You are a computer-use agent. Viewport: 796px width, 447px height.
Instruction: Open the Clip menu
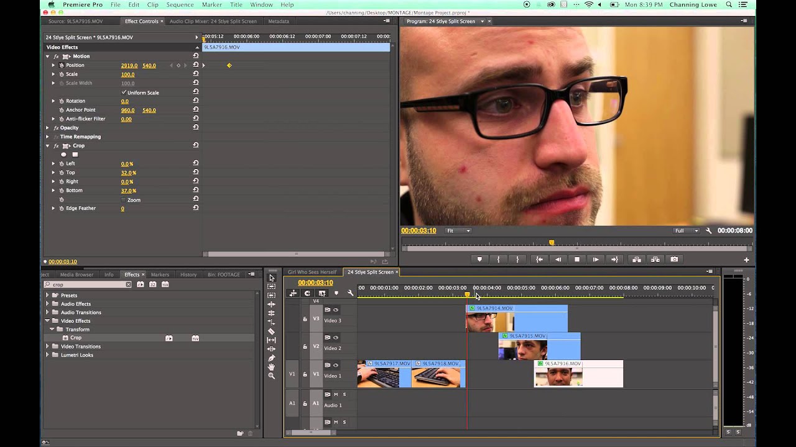(x=152, y=4)
